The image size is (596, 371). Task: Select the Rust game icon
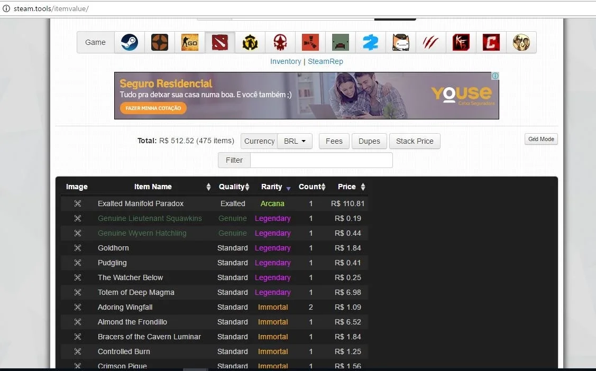[310, 42]
